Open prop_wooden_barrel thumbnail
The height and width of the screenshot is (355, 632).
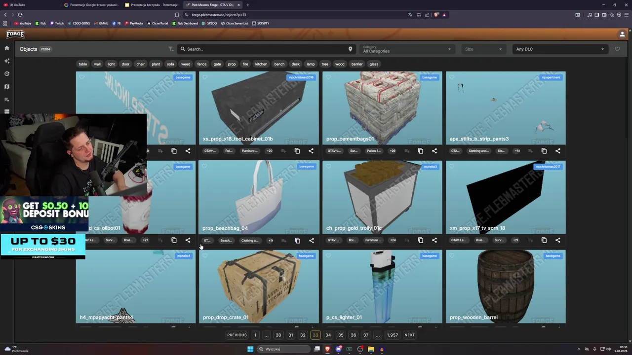506,286
